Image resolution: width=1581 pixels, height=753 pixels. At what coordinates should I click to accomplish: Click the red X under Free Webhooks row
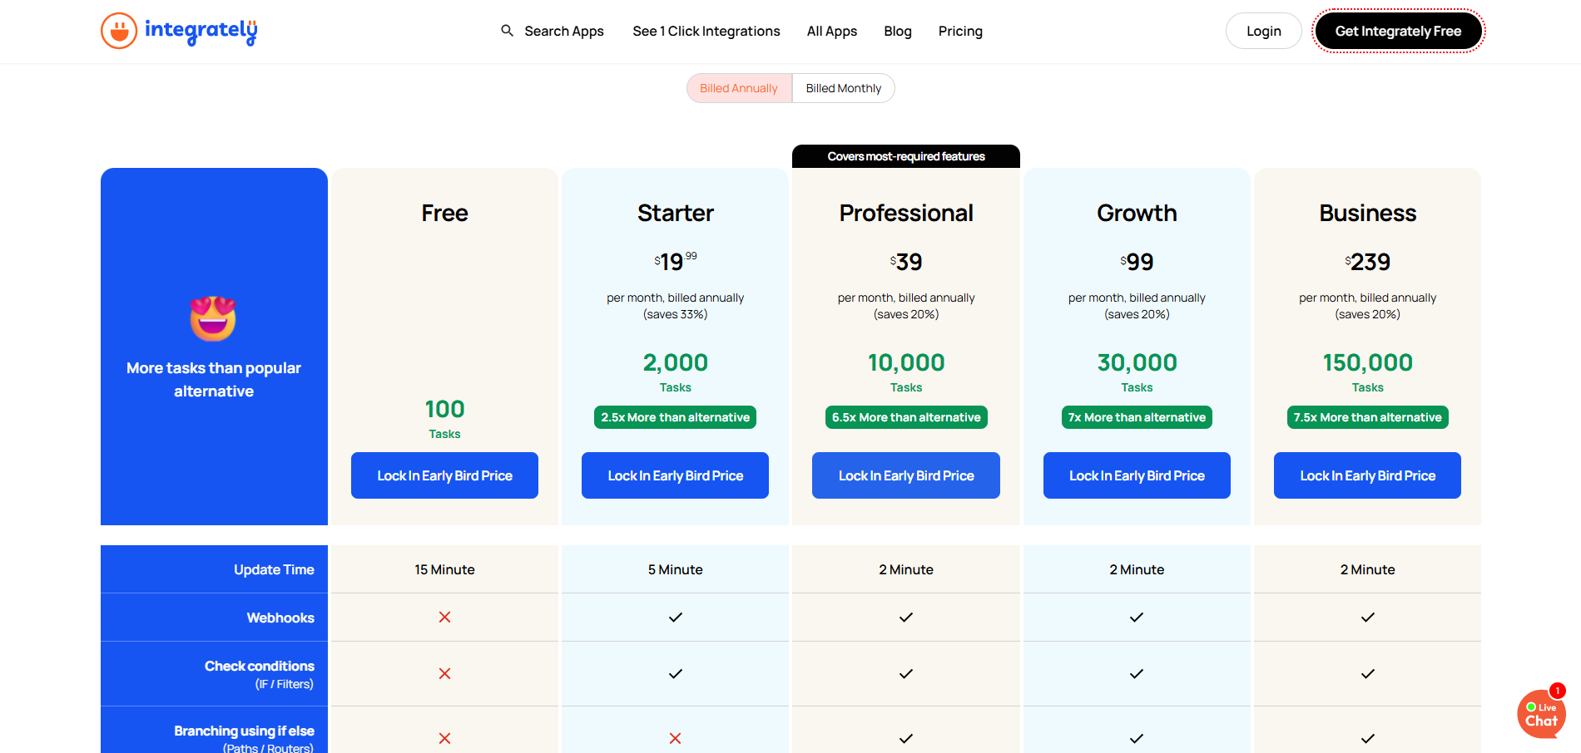tap(444, 617)
